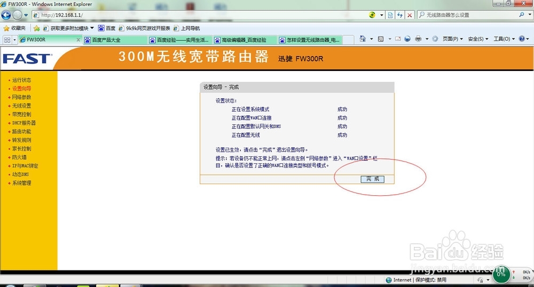Screen dimensions: 534x287
Task: Open the recent pages dropdown beside the Forward button
Action: pyautogui.click(x=26, y=15)
